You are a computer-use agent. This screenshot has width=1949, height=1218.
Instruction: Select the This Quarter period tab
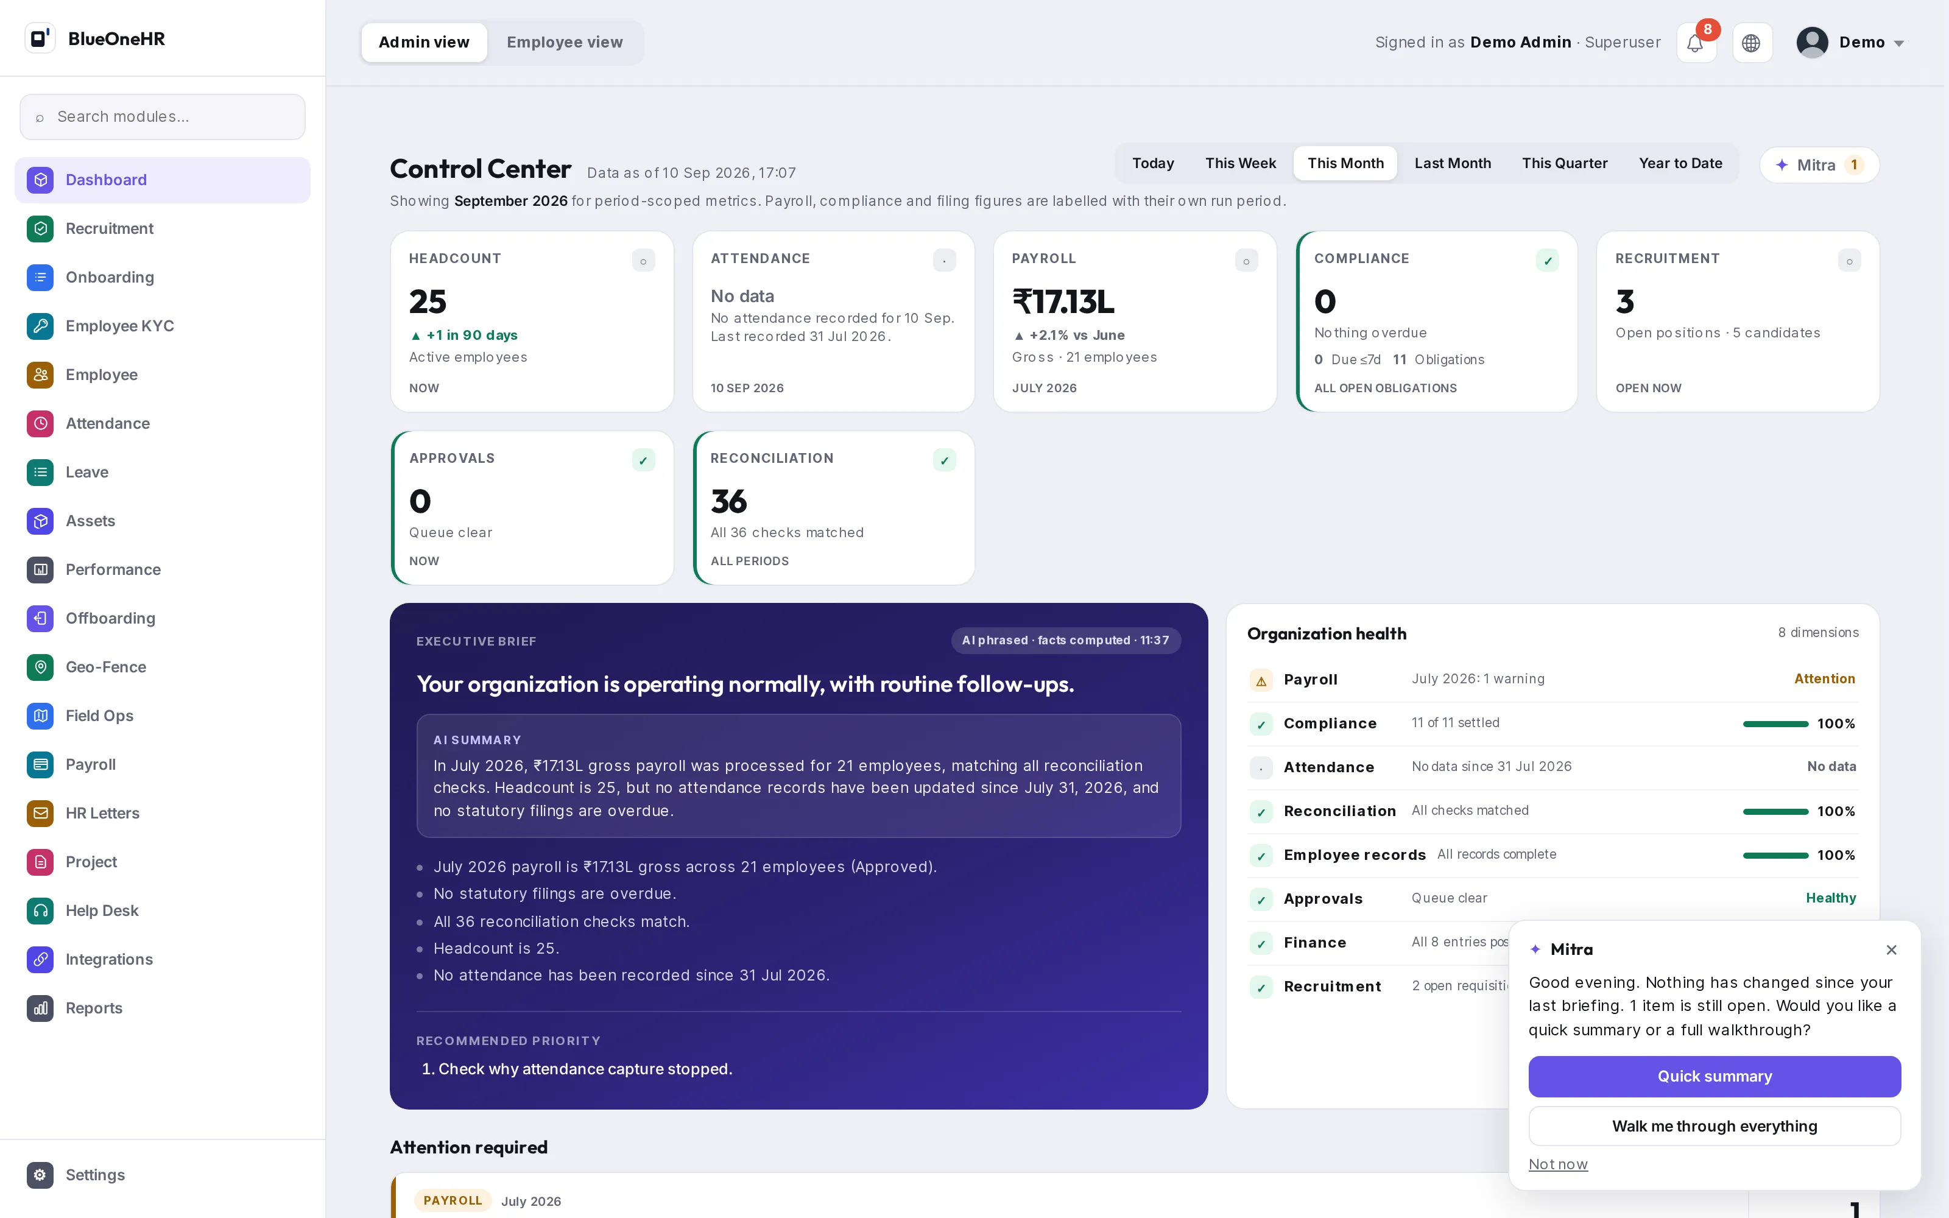click(x=1565, y=164)
